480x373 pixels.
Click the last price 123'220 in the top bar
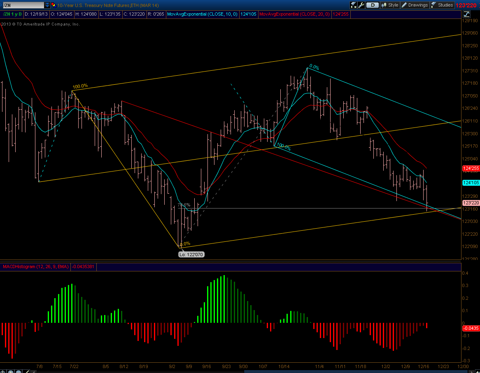pyautogui.click(x=466, y=5)
